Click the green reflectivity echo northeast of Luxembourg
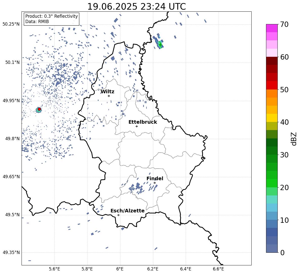The width and height of the screenshot is (300, 274). (x=160, y=45)
